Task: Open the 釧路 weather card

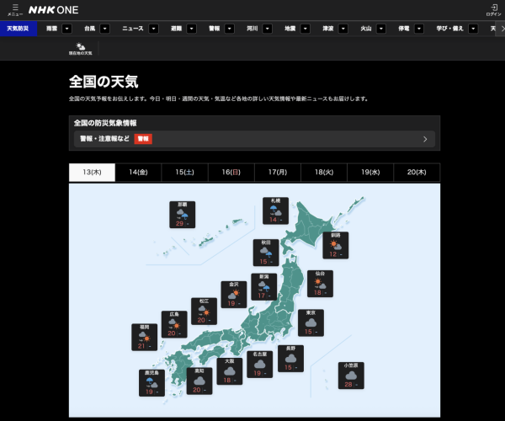Action: pyautogui.click(x=336, y=245)
